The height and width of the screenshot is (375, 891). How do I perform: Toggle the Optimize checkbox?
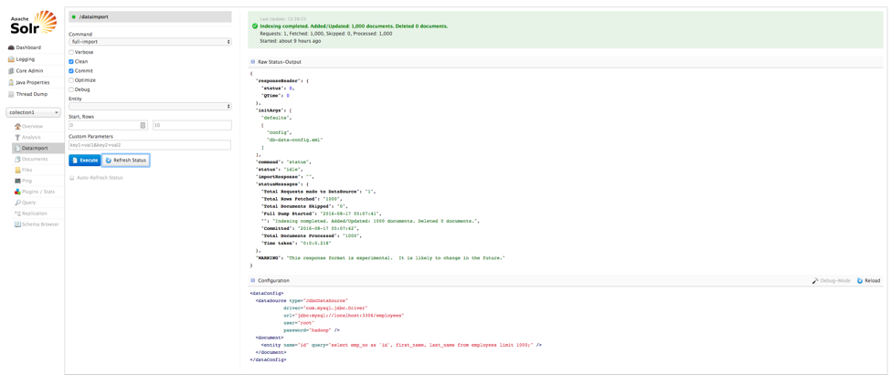pos(71,80)
